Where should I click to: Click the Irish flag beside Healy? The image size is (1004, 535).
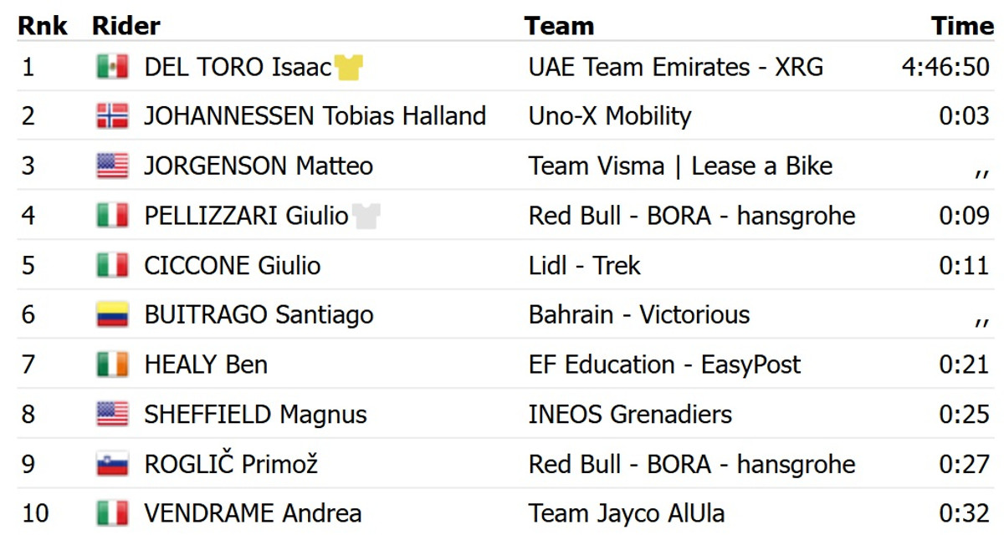click(x=112, y=364)
